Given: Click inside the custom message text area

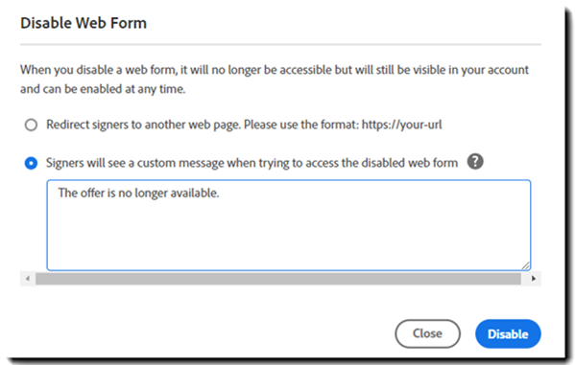Looking at the screenshot, I should tap(289, 225).
